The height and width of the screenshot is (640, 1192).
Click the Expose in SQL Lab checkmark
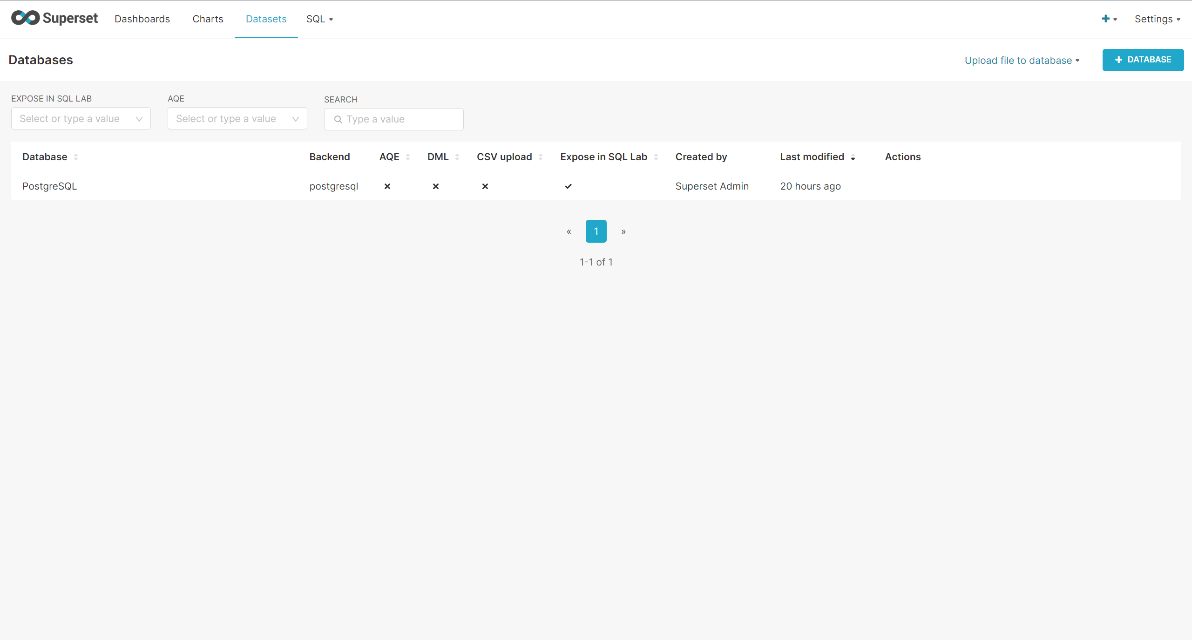[568, 186]
